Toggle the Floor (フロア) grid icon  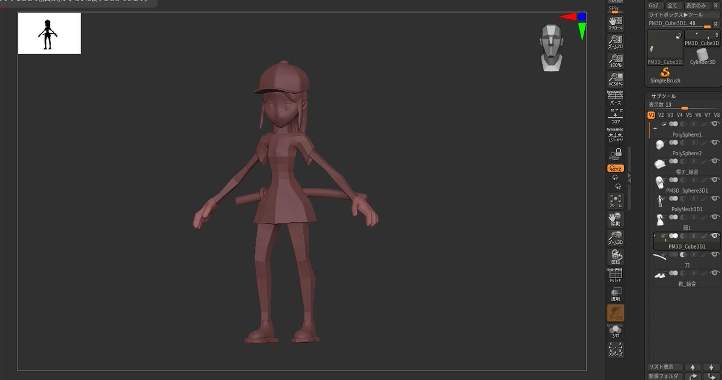(x=616, y=117)
